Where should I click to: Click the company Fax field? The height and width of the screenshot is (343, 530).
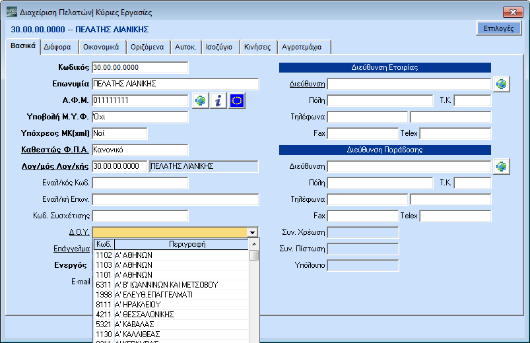coord(363,133)
